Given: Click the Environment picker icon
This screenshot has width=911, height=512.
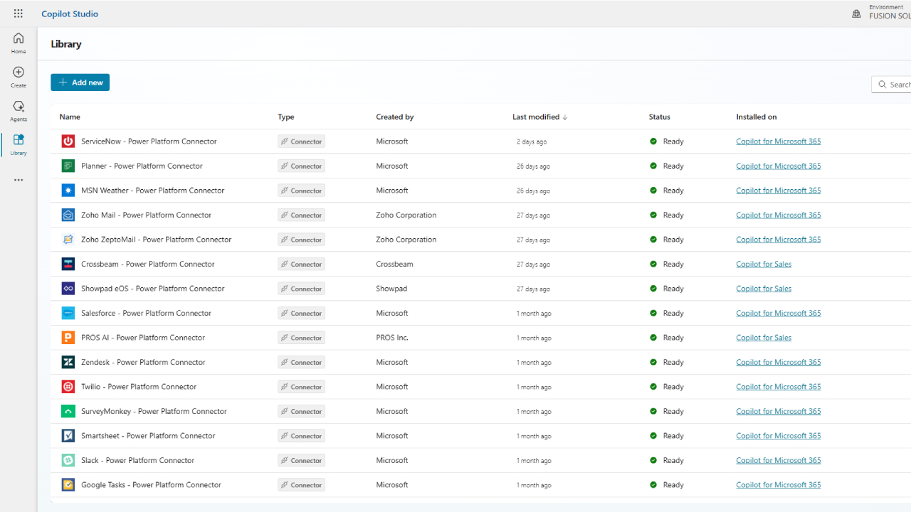Looking at the screenshot, I should [x=856, y=14].
